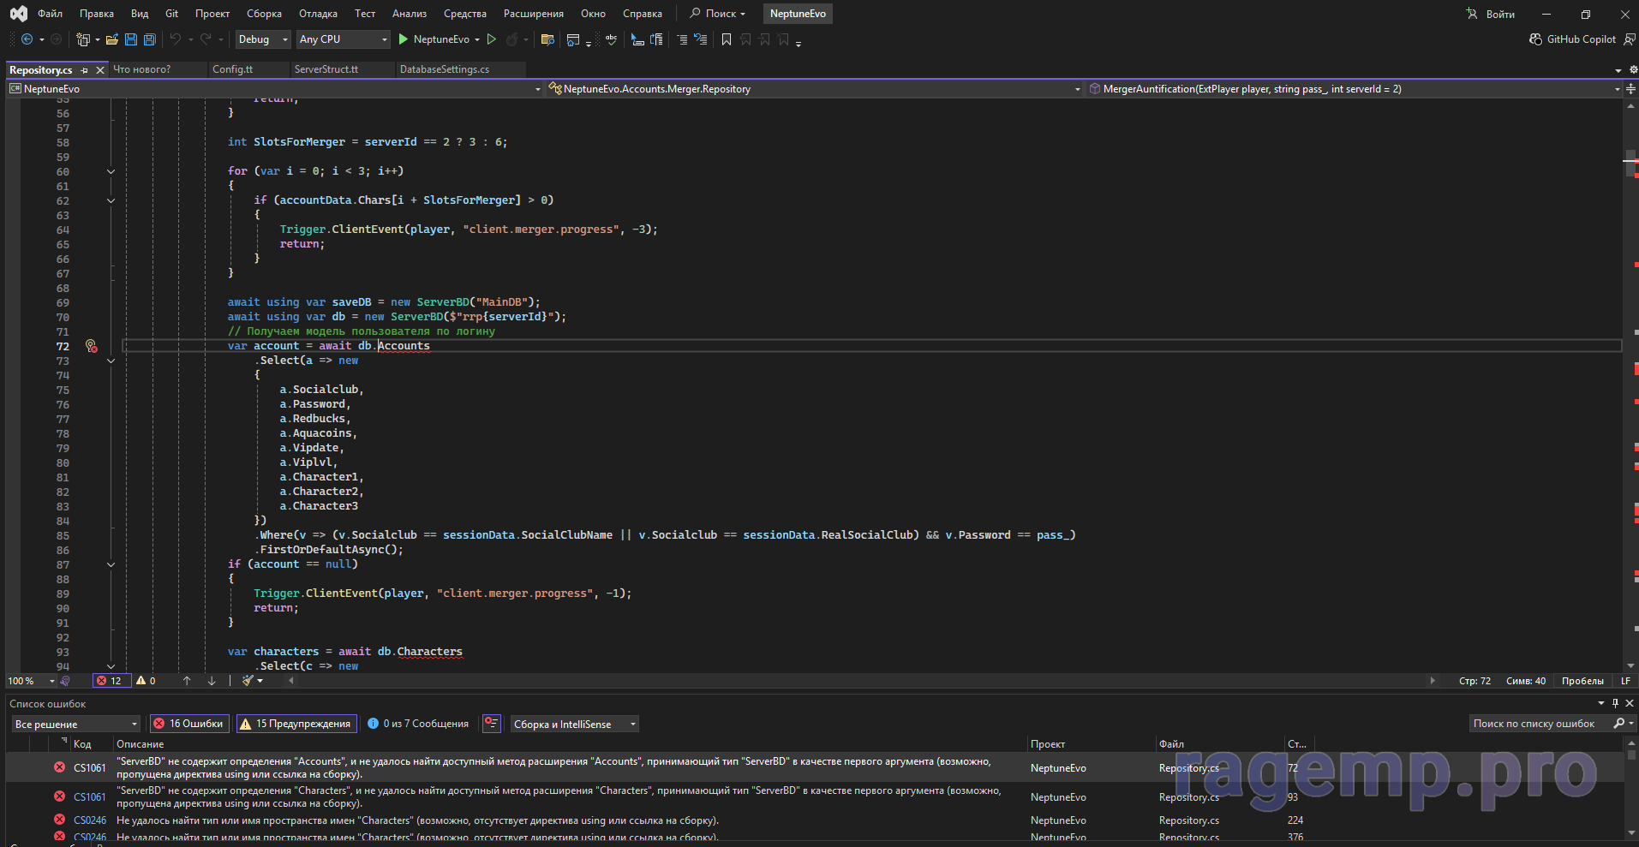Expand the Сборка и IntelliSense dropdown
1639x847 pixels.
pos(574,724)
